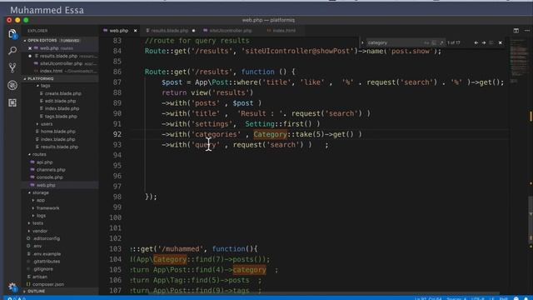Image resolution: width=533 pixels, height=300 pixels.
Task: Open api.php in routes folder
Action: [x=44, y=162]
